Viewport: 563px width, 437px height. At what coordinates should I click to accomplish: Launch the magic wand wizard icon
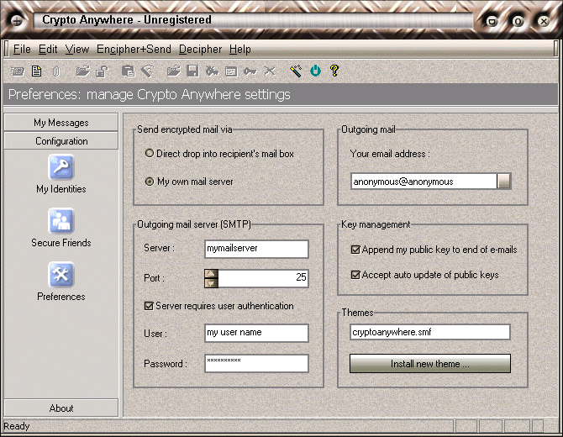point(296,71)
